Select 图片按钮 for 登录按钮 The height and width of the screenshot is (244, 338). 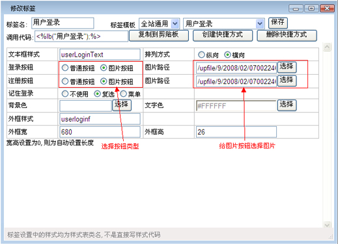104,68
